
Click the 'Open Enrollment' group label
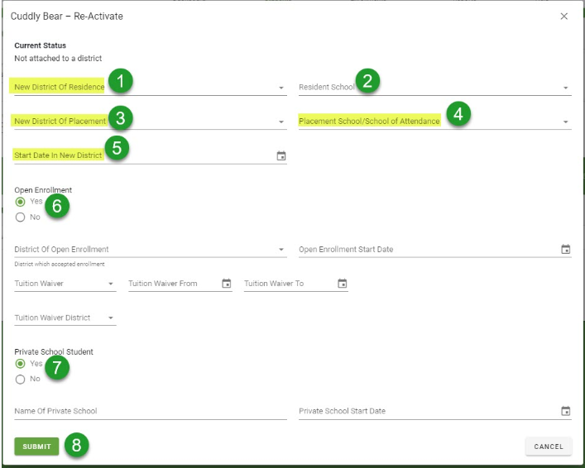tap(43, 190)
